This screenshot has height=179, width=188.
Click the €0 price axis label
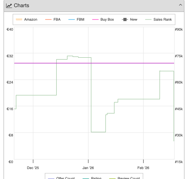11,162
